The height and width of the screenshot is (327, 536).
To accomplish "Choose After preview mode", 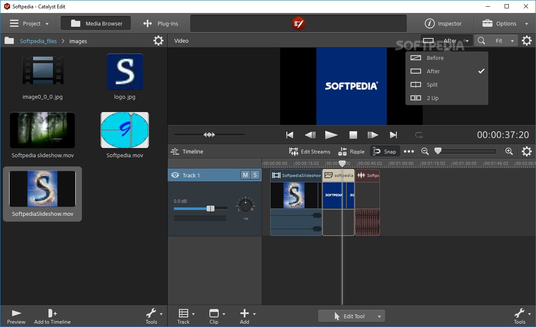I will pyautogui.click(x=447, y=71).
